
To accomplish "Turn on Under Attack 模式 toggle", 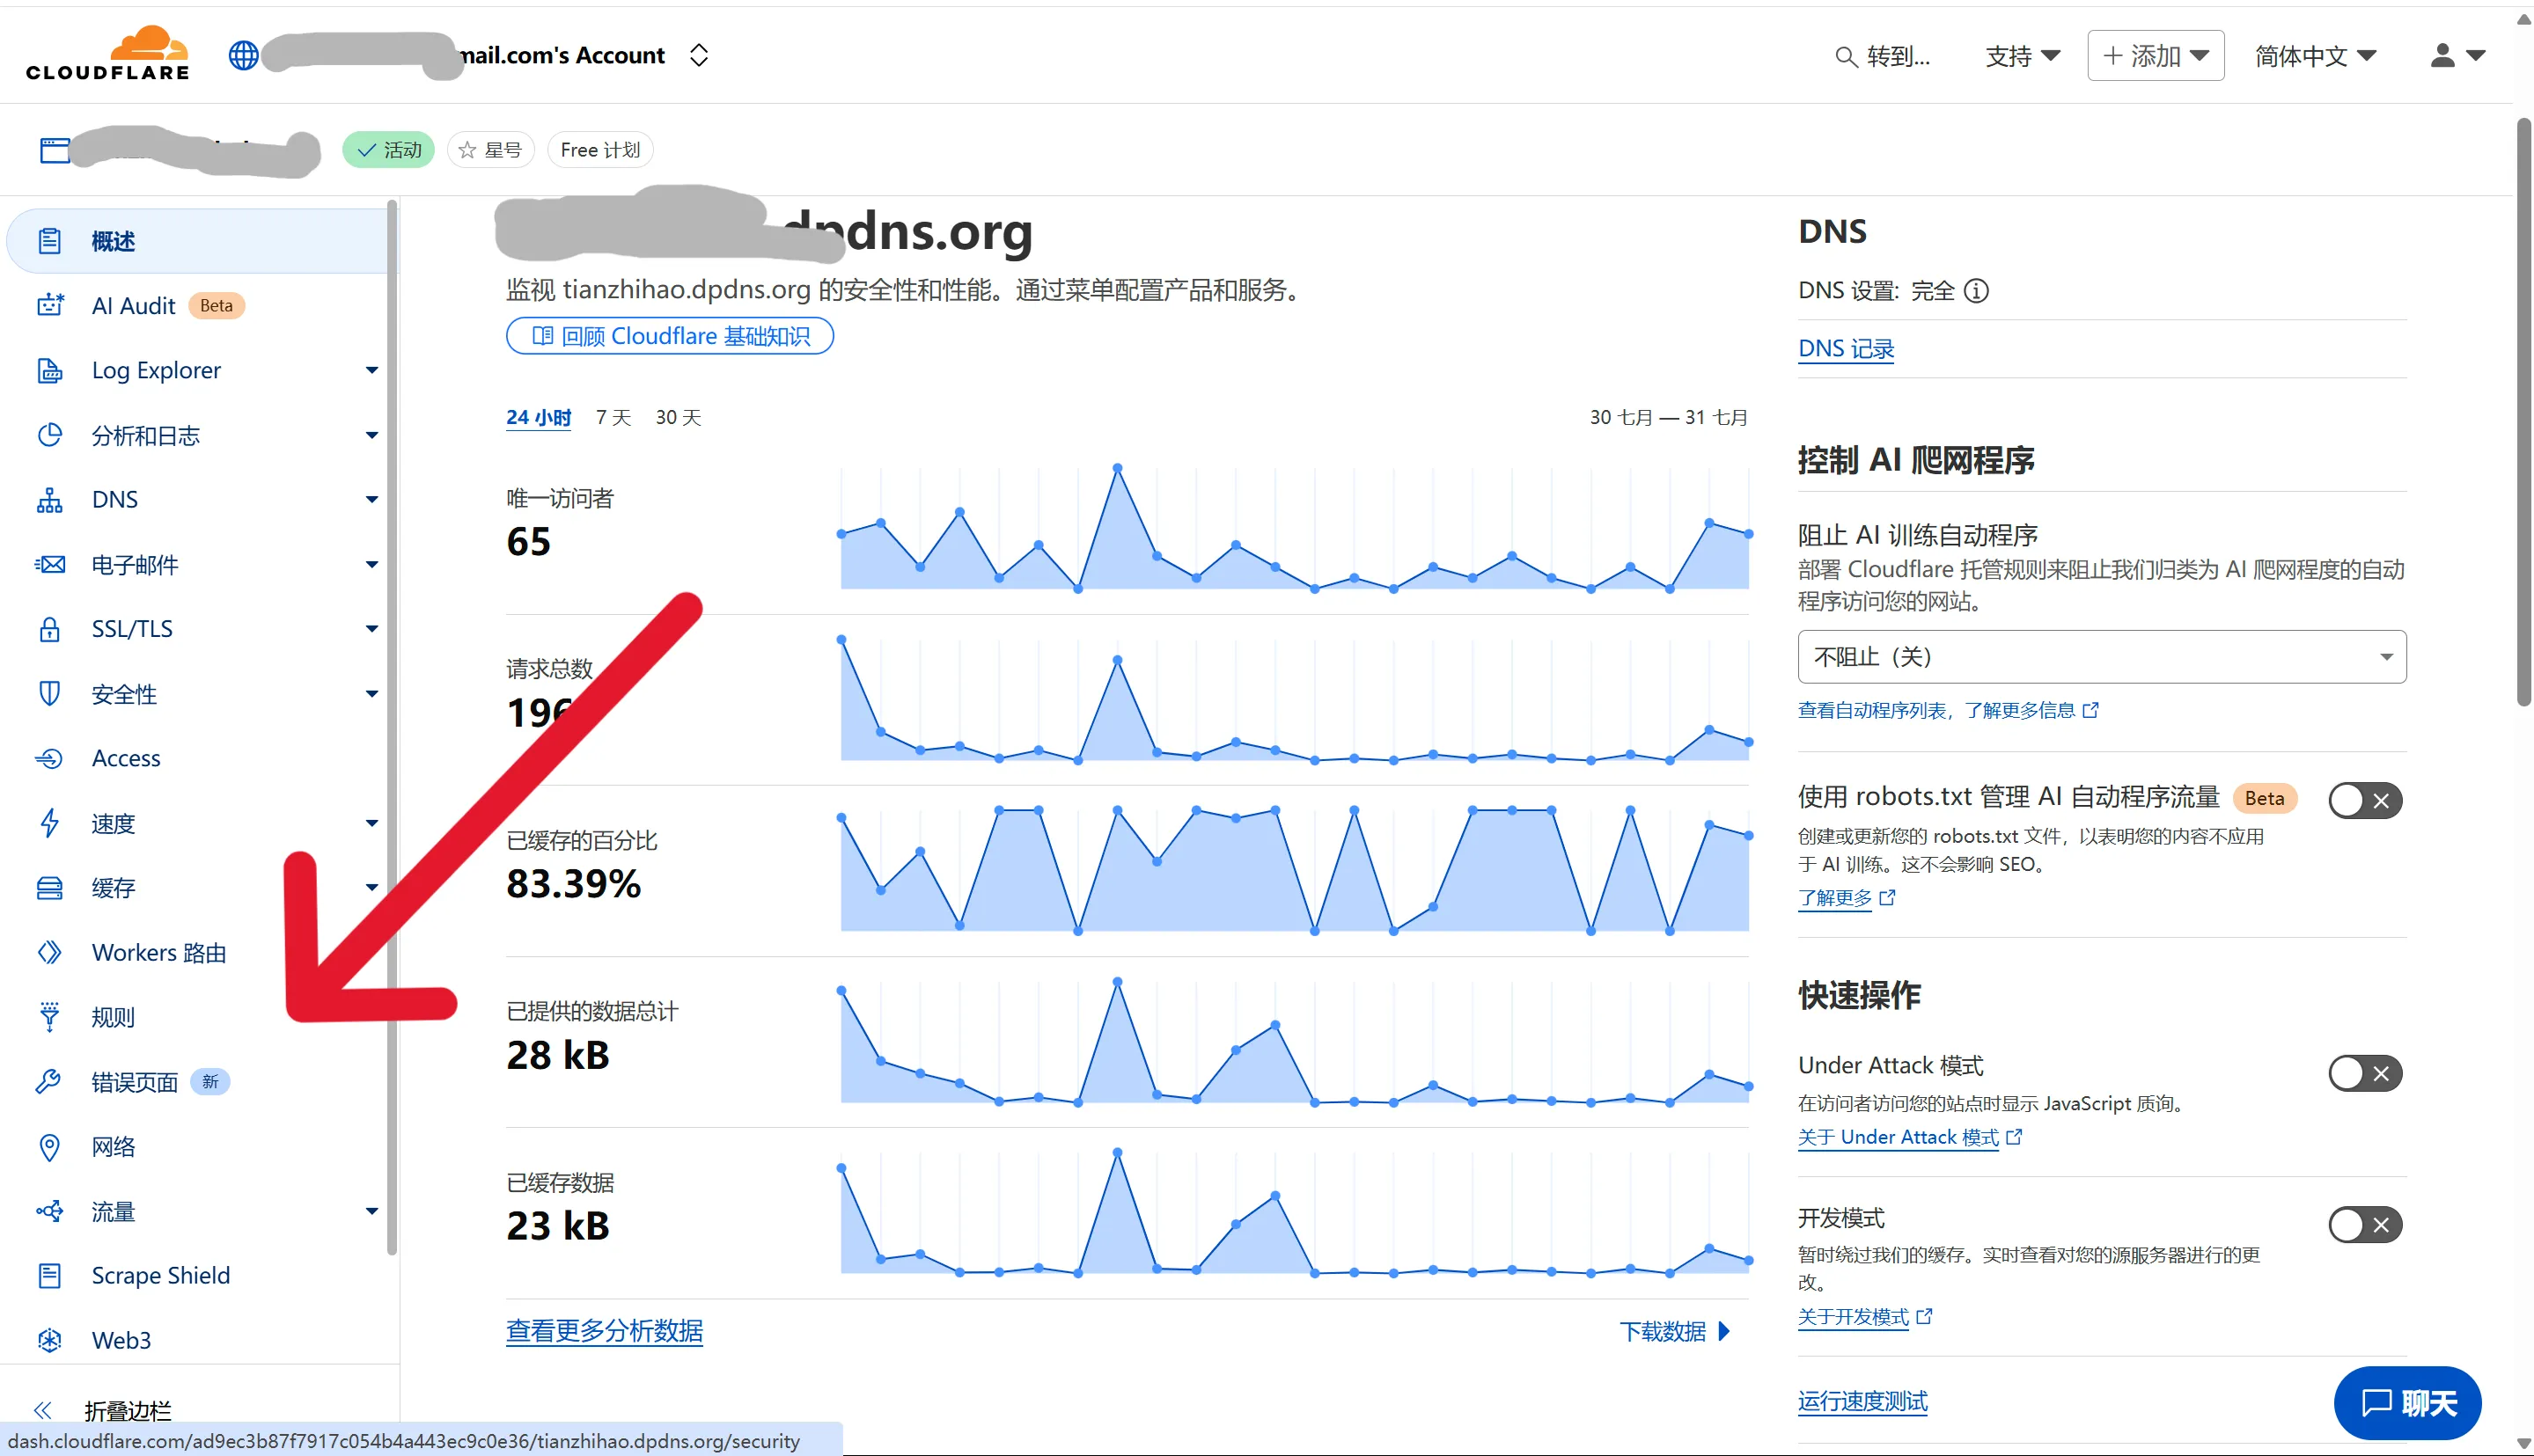I will point(2364,1073).
